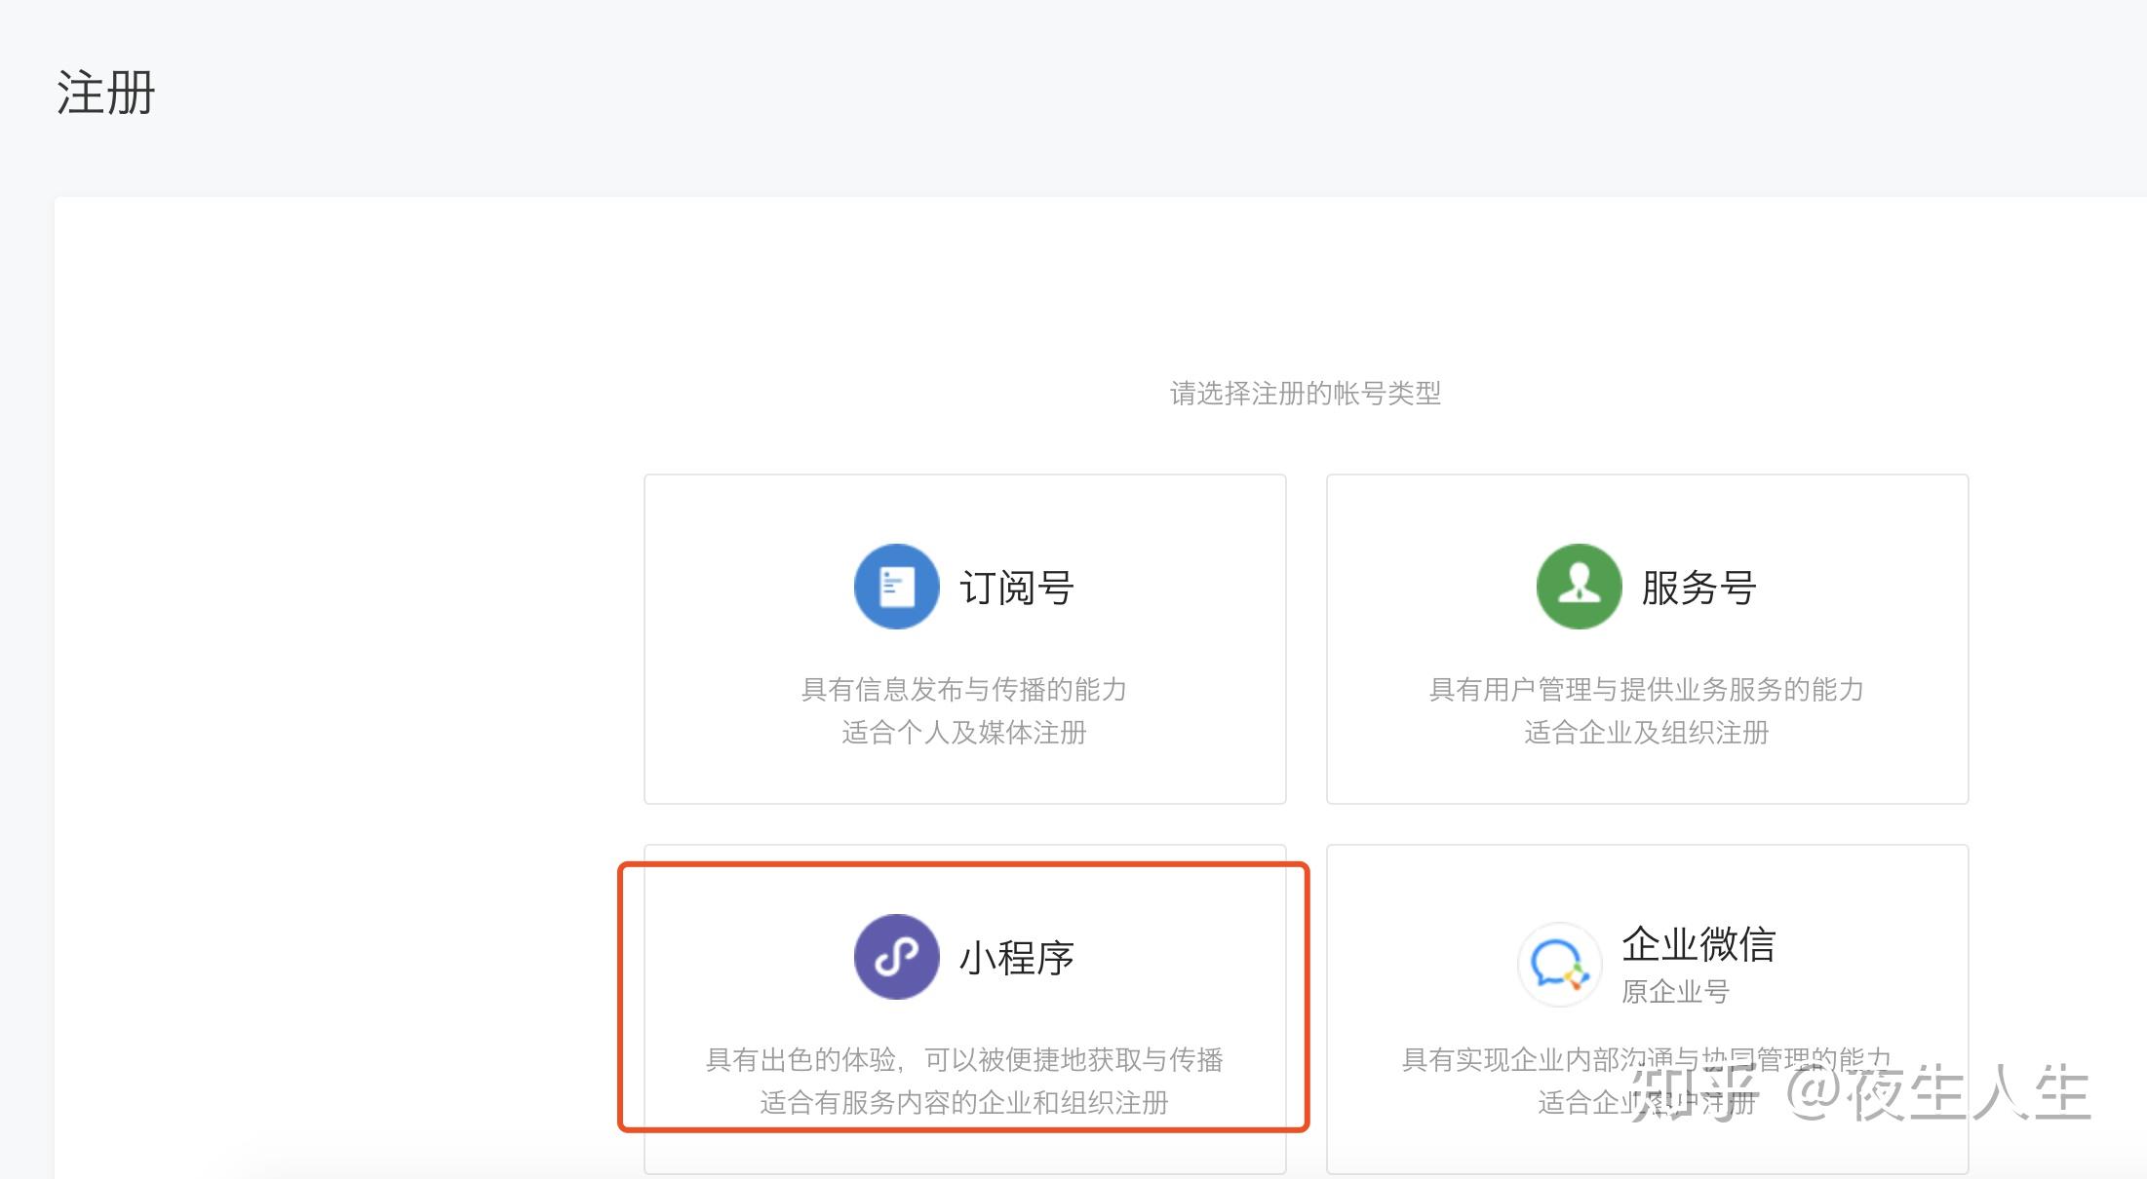Select the 订阅号 title text
The image size is (2147, 1179).
pyautogui.click(x=1017, y=588)
